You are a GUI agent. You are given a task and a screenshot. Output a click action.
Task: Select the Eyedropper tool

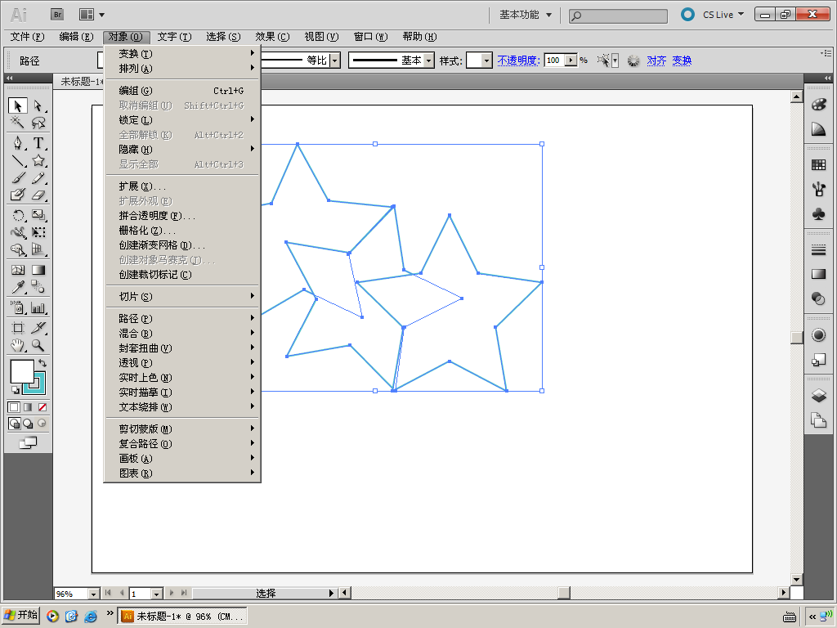[18, 287]
